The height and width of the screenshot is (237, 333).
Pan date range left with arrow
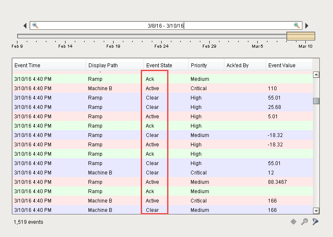[25, 26]
